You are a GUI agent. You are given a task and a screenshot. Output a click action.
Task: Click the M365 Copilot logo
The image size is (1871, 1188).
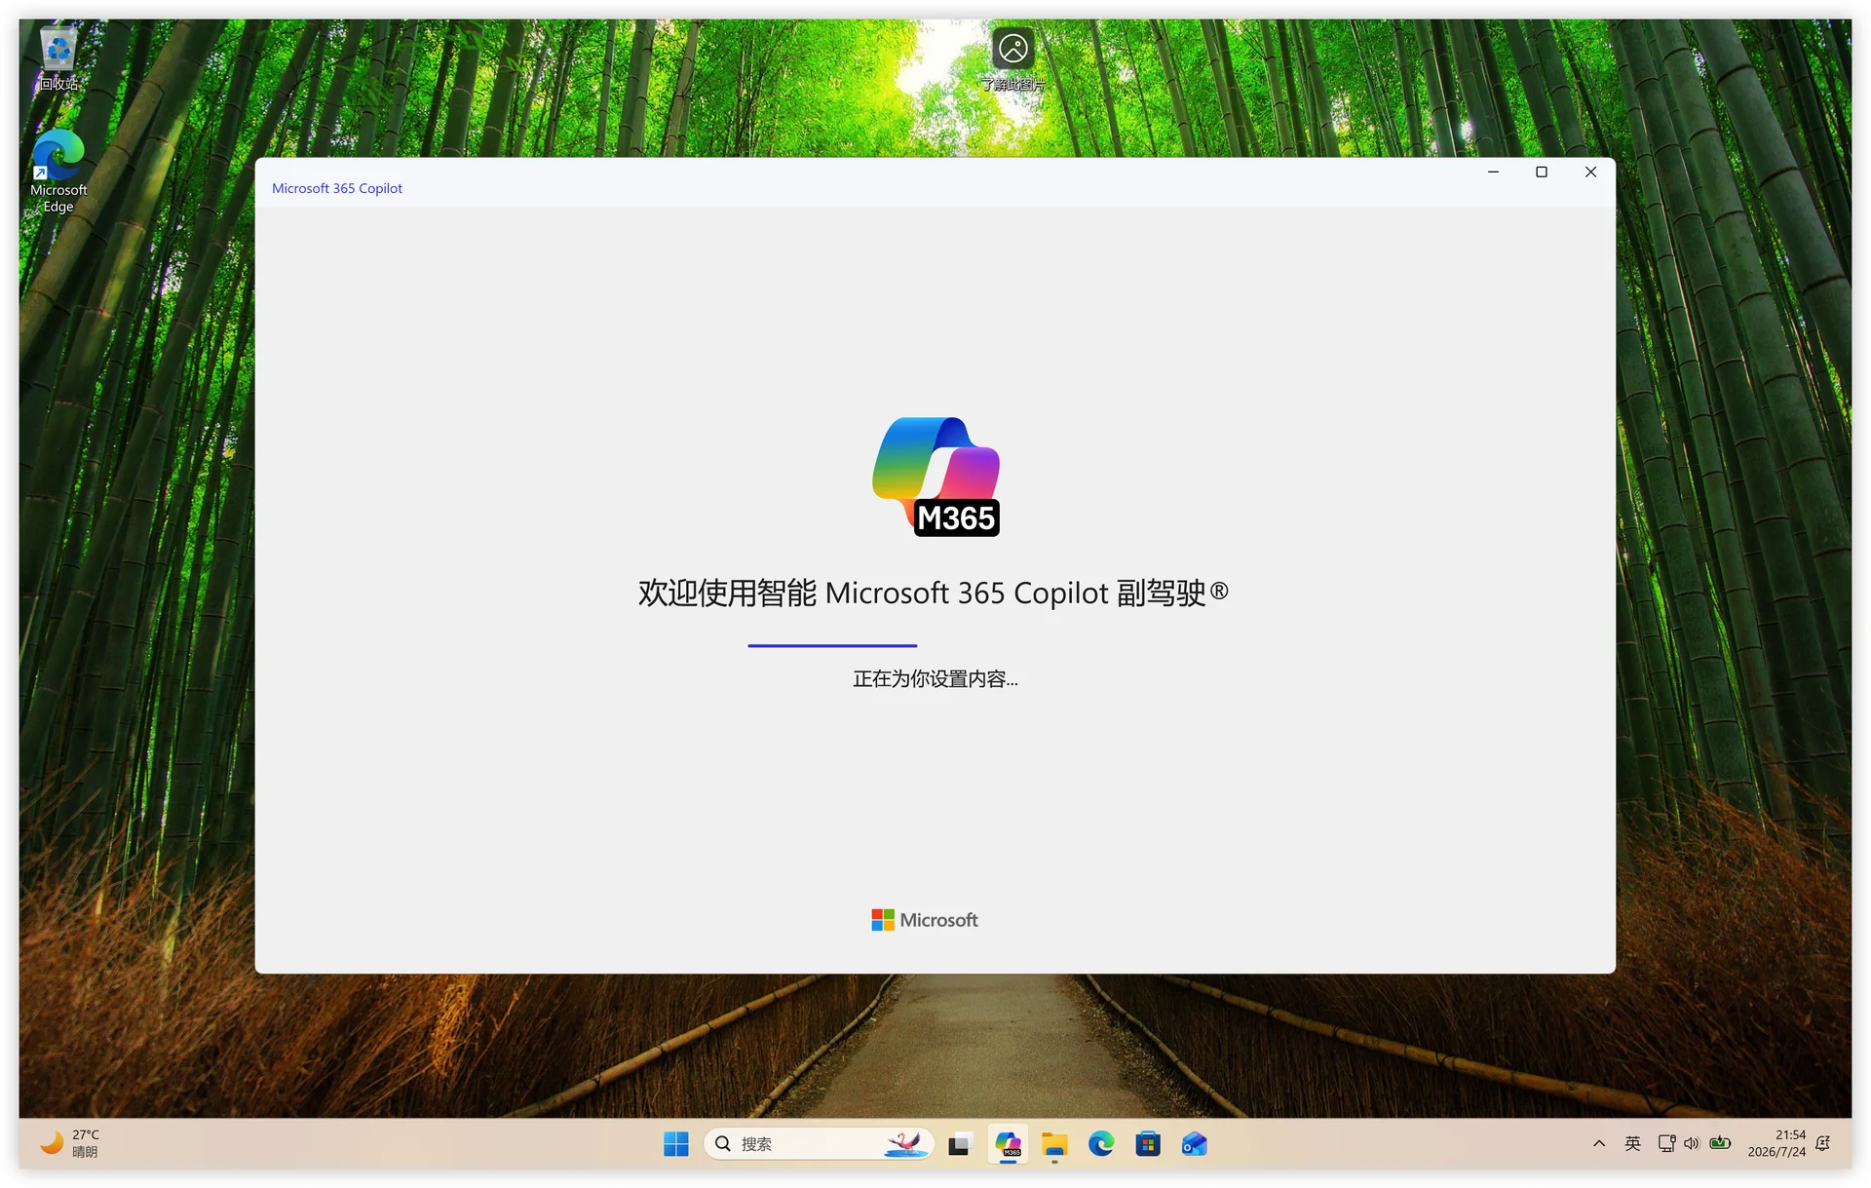pyautogui.click(x=936, y=477)
